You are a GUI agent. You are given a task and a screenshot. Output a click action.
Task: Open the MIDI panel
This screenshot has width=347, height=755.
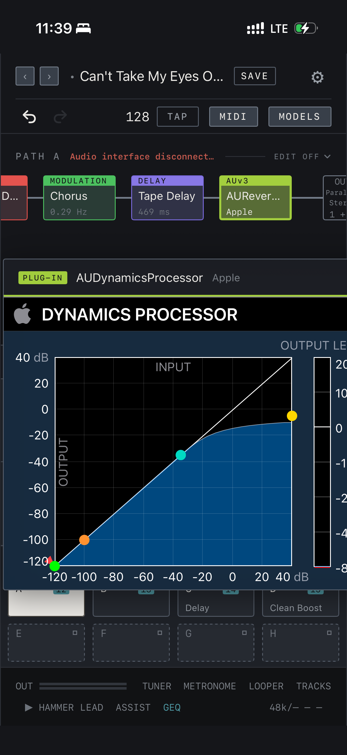pyautogui.click(x=233, y=117)
